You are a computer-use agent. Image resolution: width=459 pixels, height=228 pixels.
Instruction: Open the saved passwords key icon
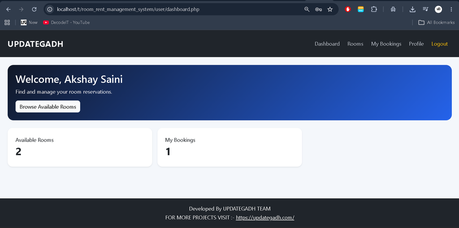[319, 9]
